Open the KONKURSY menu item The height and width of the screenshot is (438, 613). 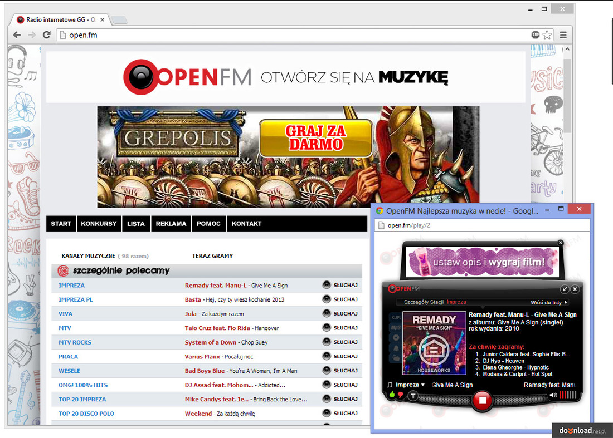99,224
